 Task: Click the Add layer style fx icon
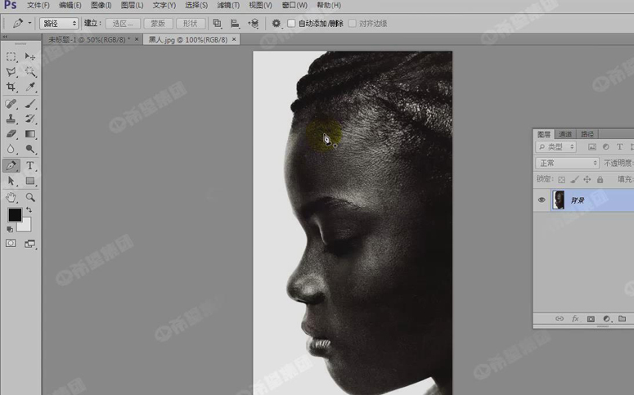(575, 319)
